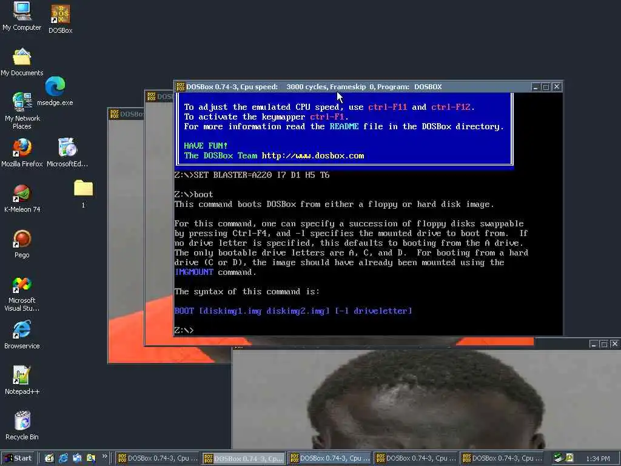Click the front DOSBox window title bar text
The image size is (621, 466).
point(314,87)
